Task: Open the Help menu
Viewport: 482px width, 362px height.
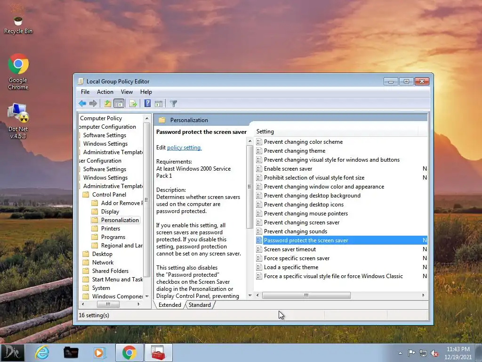Action: (146, 92)
